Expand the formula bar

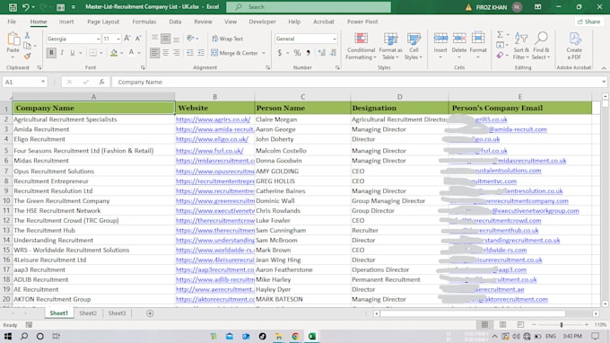tap(604, 82)
